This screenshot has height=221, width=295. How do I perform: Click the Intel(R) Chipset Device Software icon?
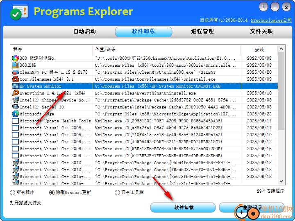16,100
